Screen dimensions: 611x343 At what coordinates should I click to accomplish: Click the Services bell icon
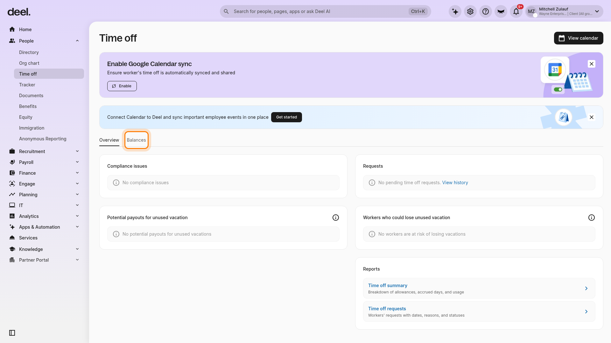coord(12,238)
